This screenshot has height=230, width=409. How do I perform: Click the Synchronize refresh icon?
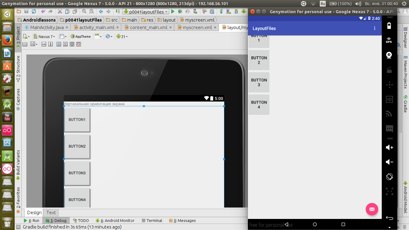pos(34,11)
